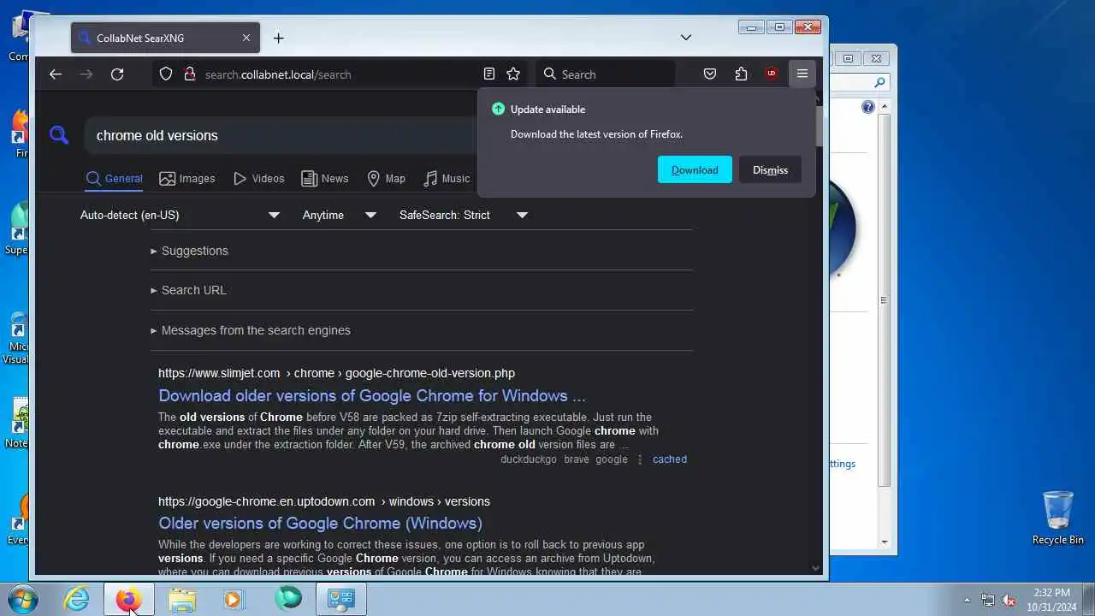The image size is (1095, 616).
Task: Click the Firefox address bar URL
Action: point(278,74)
